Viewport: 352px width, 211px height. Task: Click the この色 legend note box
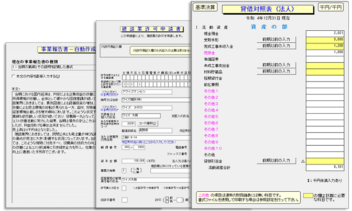(248, 197)
